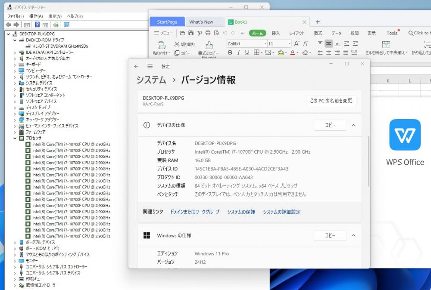Image resolution: width=431 pixels, height=290 pixels.
Task: Open ドメインまたはワークグループ link
Action: click(195, 212)
